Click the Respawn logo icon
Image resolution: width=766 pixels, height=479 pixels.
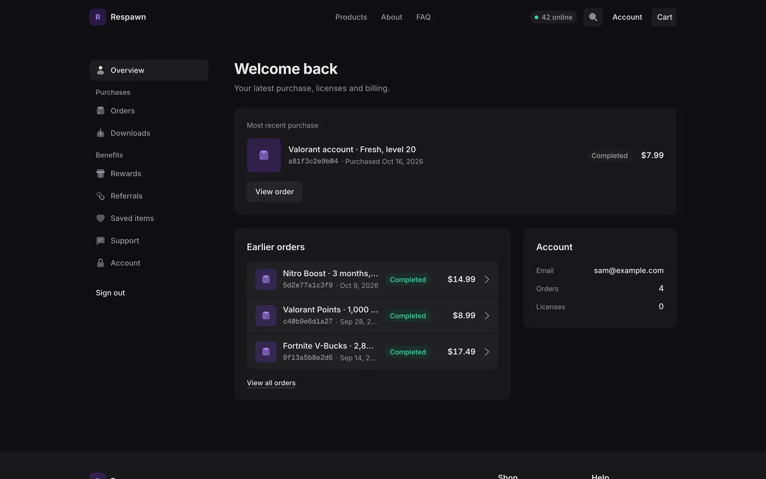[x=98, y=17]
